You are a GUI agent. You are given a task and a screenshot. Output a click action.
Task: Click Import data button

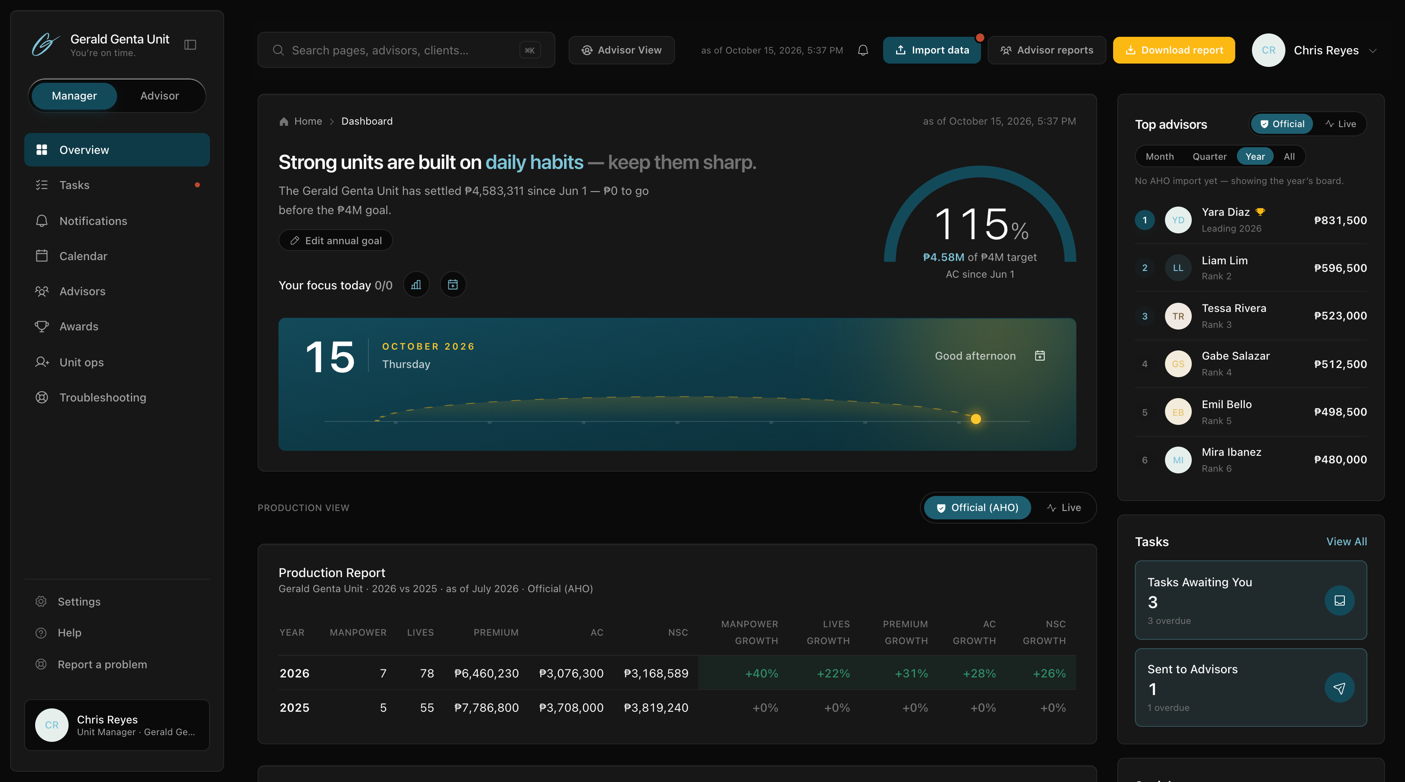tap(932, 50)
